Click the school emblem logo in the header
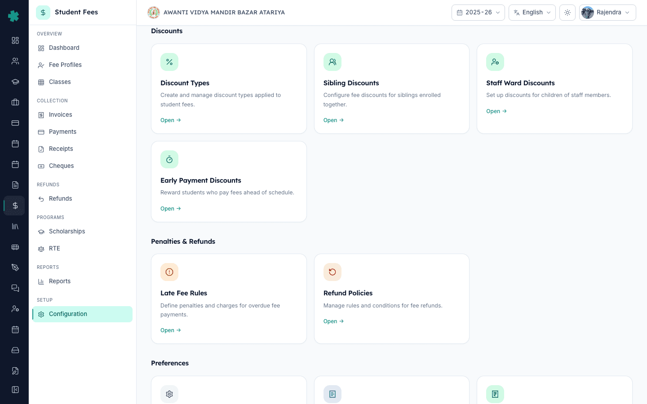This screenshot has height=404, width=647. pos(154,13)
